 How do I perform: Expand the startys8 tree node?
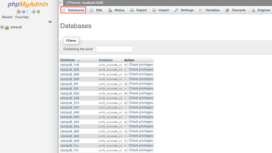point(2,27)
